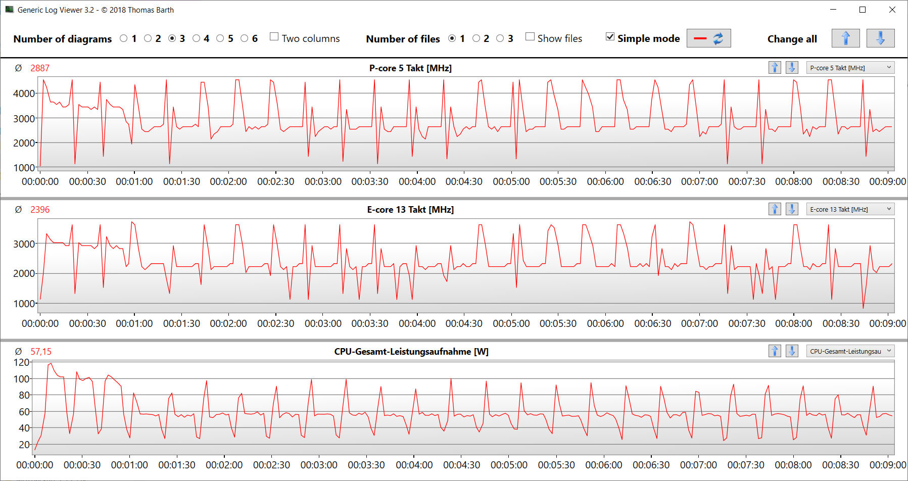Viewport: 908px width, 481px height.
Task: Maximize the Generic Log Viewer window
Action: point(863,10)
